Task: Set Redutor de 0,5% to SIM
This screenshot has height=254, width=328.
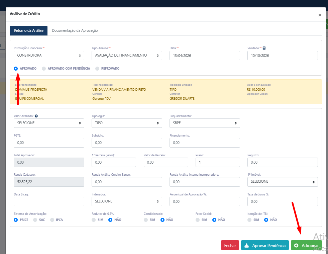Action: [x=94, y=220]
